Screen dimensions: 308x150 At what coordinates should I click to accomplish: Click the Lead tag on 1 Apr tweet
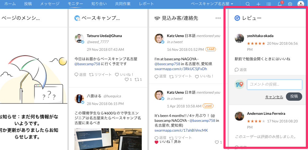(x=208, y=106)
